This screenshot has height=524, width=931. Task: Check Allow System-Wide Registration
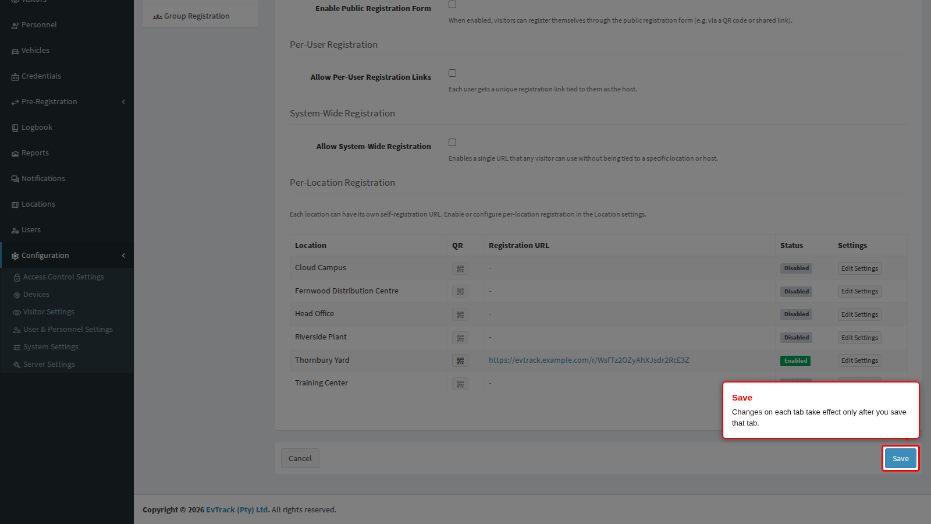coord(452,143)
